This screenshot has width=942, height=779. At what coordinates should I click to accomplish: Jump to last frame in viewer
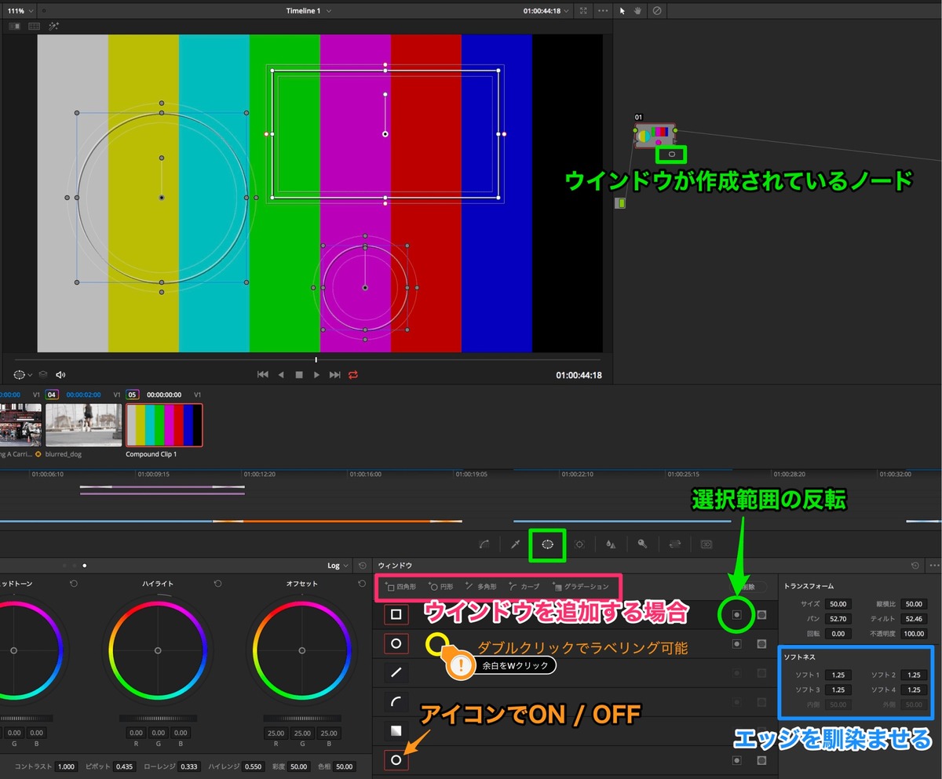click(x=335, y=375)
